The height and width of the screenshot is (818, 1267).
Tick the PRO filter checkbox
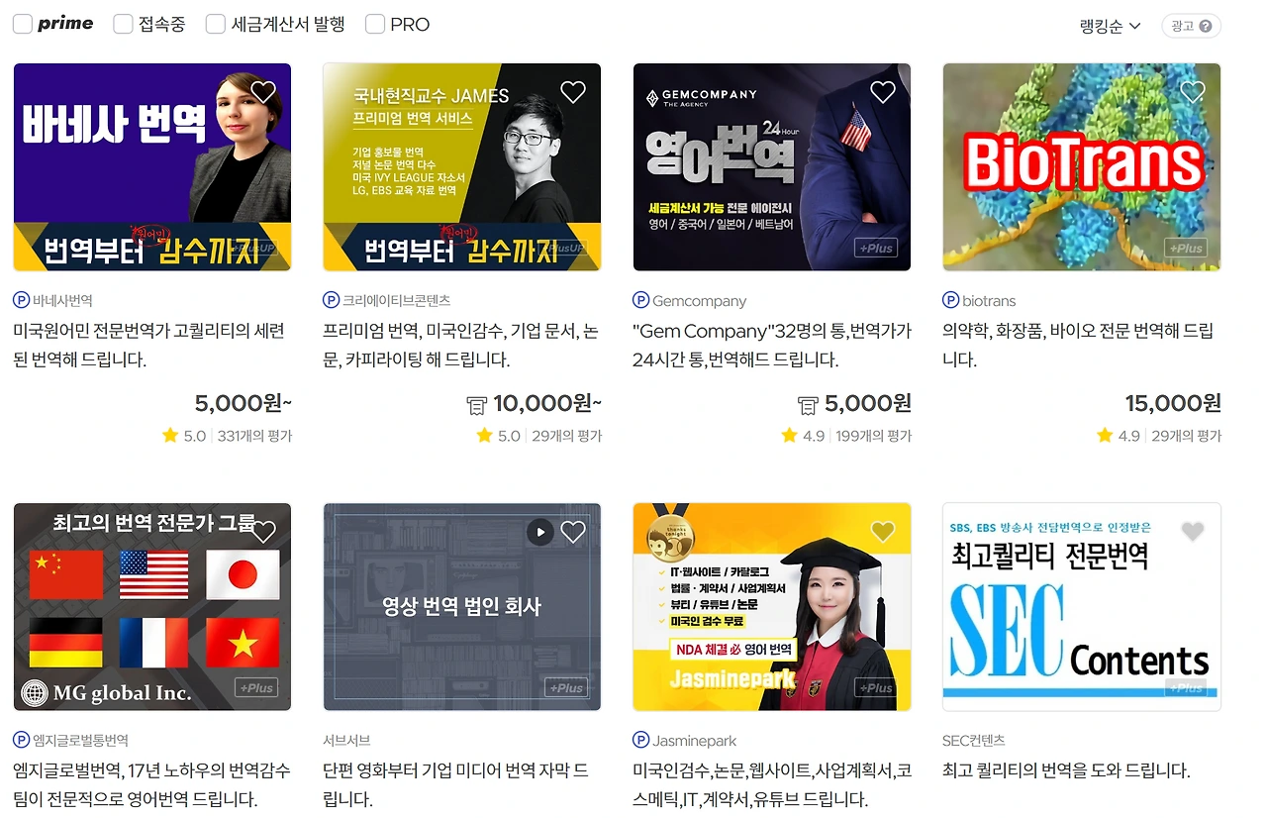pyautogui.click(x=374, y=24)
